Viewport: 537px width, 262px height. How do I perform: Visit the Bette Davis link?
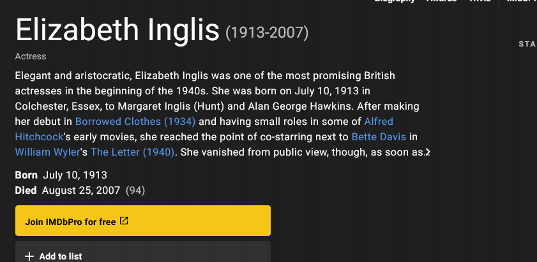pyautogui.click(x=379, y=136)
